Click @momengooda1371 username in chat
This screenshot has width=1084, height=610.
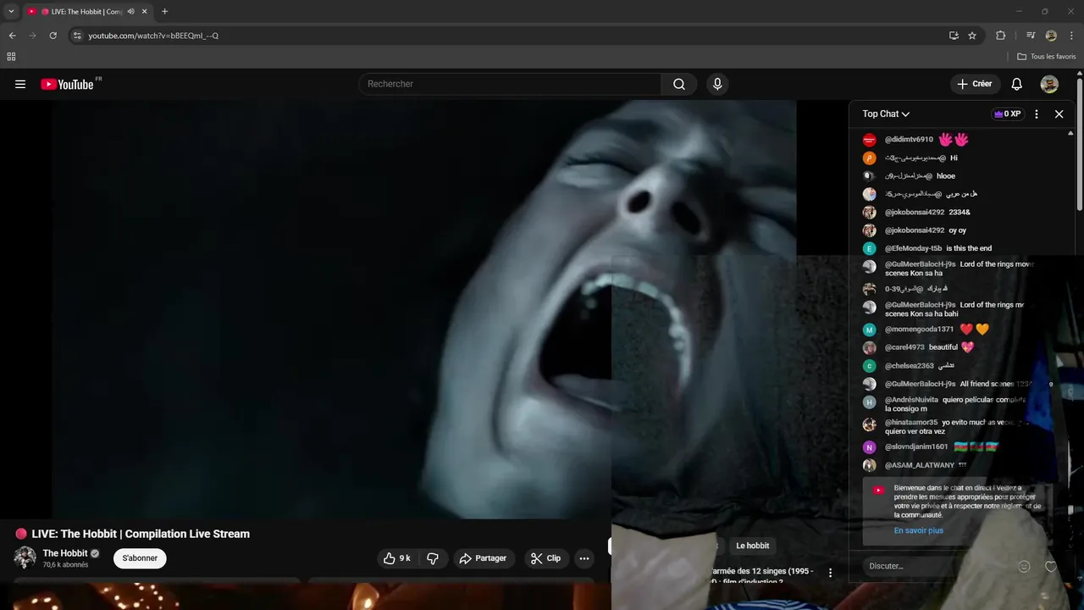[x=919, y=330]
